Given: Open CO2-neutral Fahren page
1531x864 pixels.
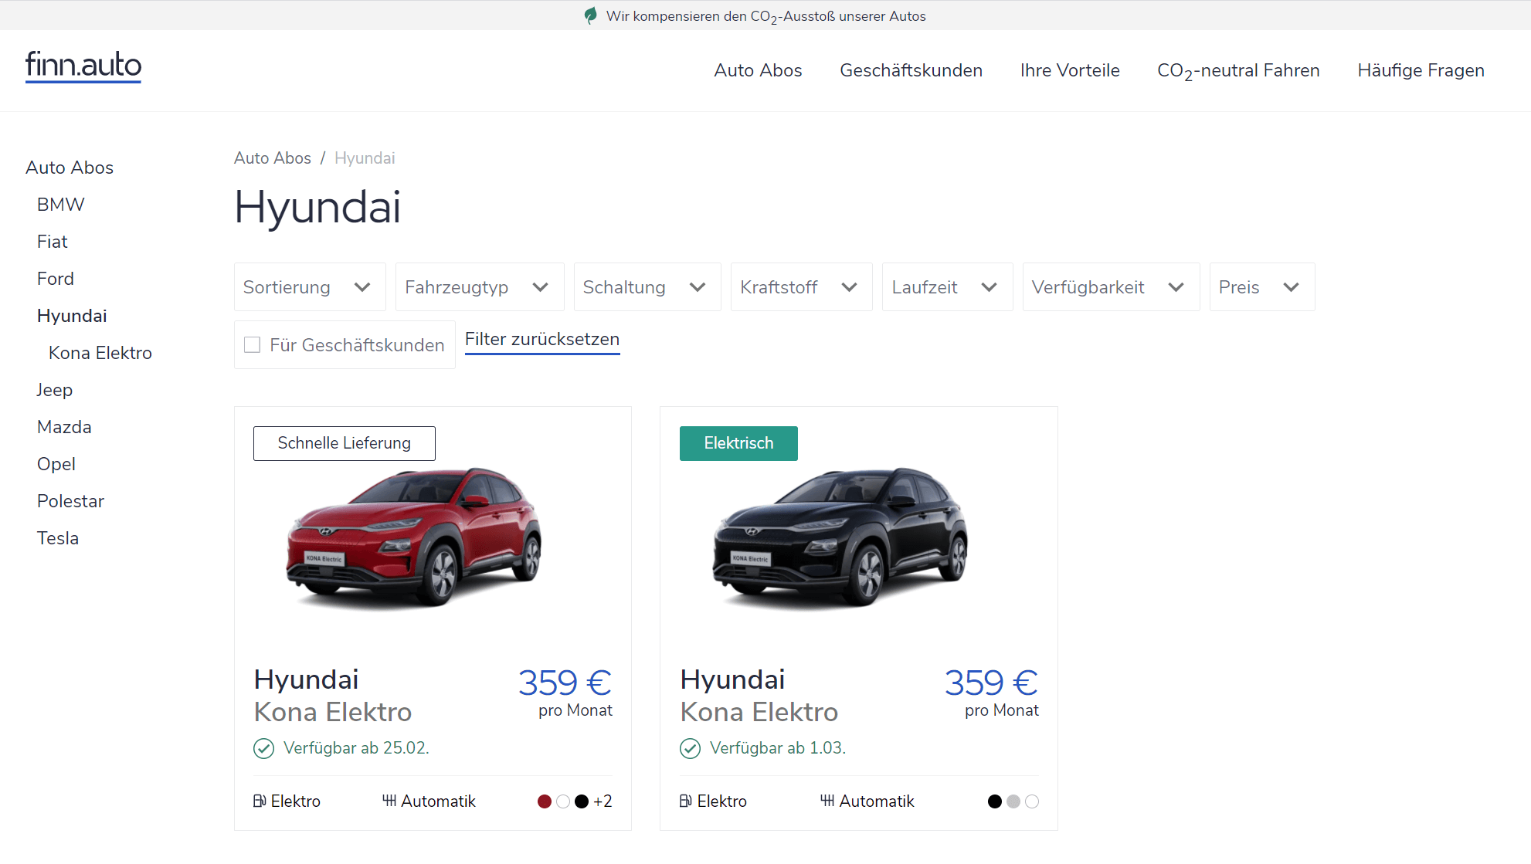Looking at the screenshot, I should pos(1238,70).
